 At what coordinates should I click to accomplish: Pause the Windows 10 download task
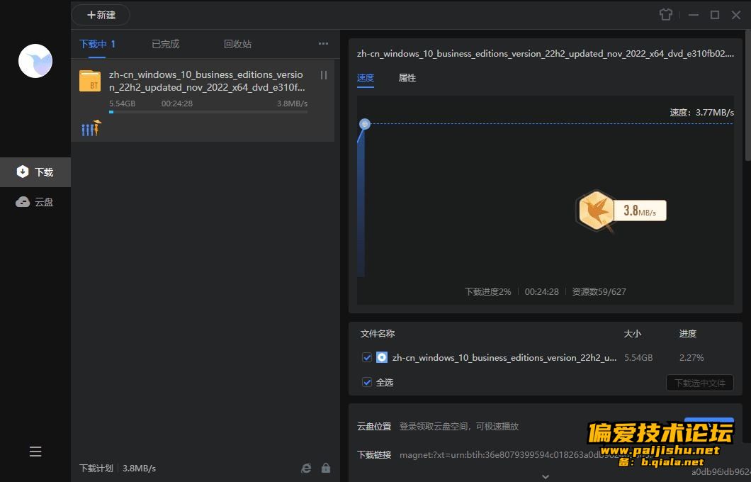pos(324,75)
